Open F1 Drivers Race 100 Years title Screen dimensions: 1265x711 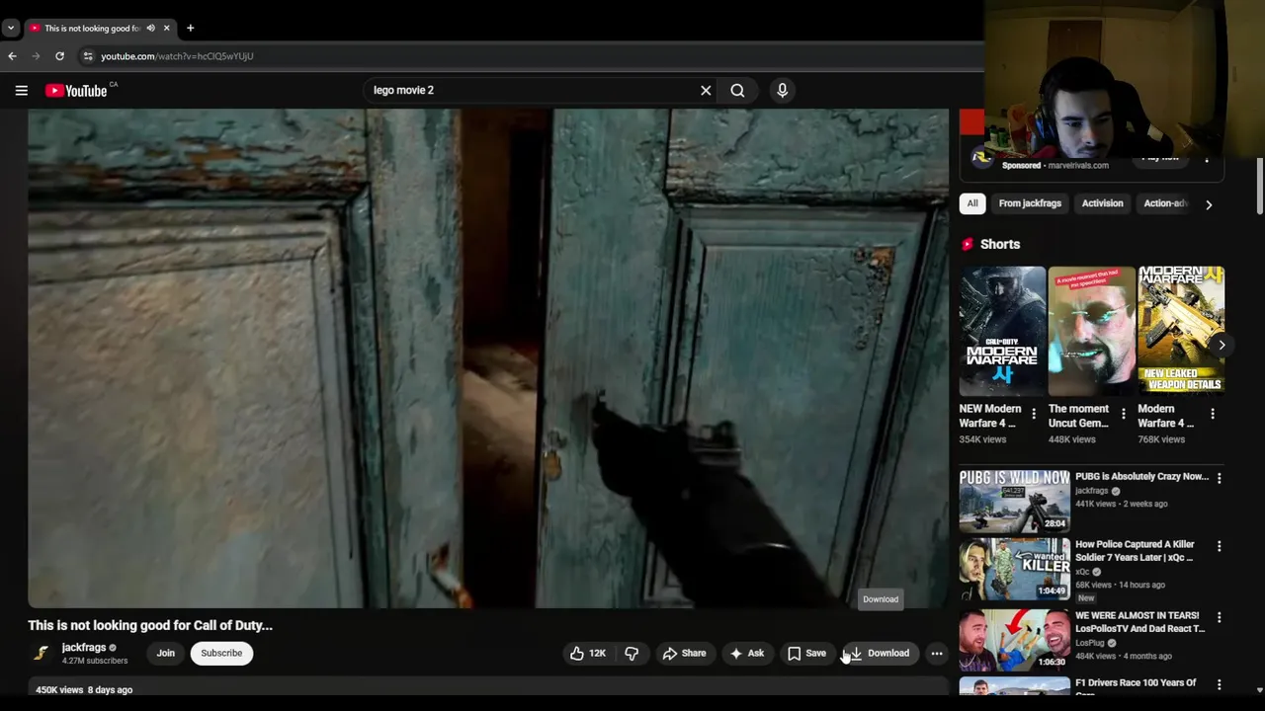1136,686
